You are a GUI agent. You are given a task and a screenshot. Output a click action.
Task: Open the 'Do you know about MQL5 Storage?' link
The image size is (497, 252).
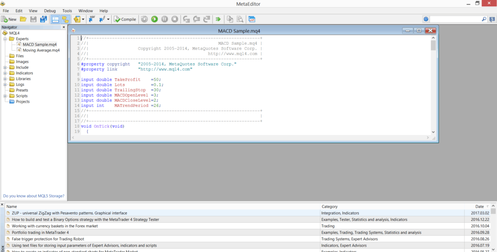point(33,196)
